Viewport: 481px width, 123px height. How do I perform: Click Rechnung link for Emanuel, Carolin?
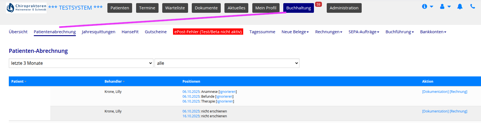pyautogui.click(x=458, y=111)
